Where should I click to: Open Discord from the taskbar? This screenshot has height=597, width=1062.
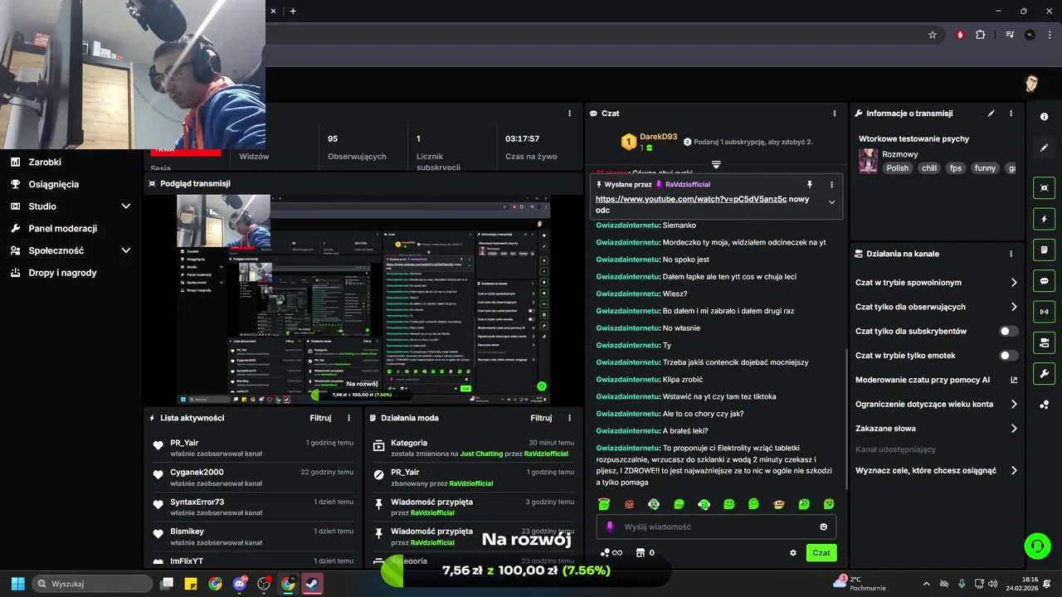point(240,584)
